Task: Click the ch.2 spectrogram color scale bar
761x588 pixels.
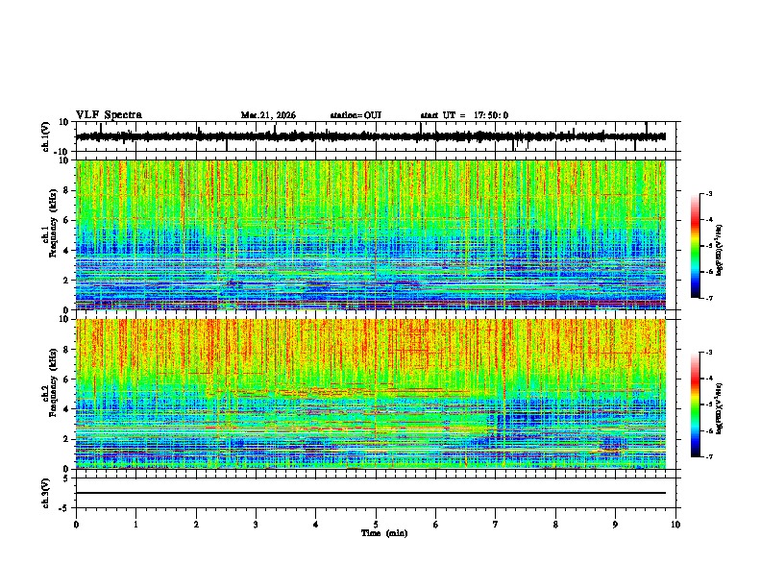Action: pos(696,404)
